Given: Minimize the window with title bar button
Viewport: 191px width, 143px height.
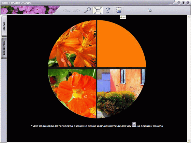Looking at the screenshot, I should 179,3.
